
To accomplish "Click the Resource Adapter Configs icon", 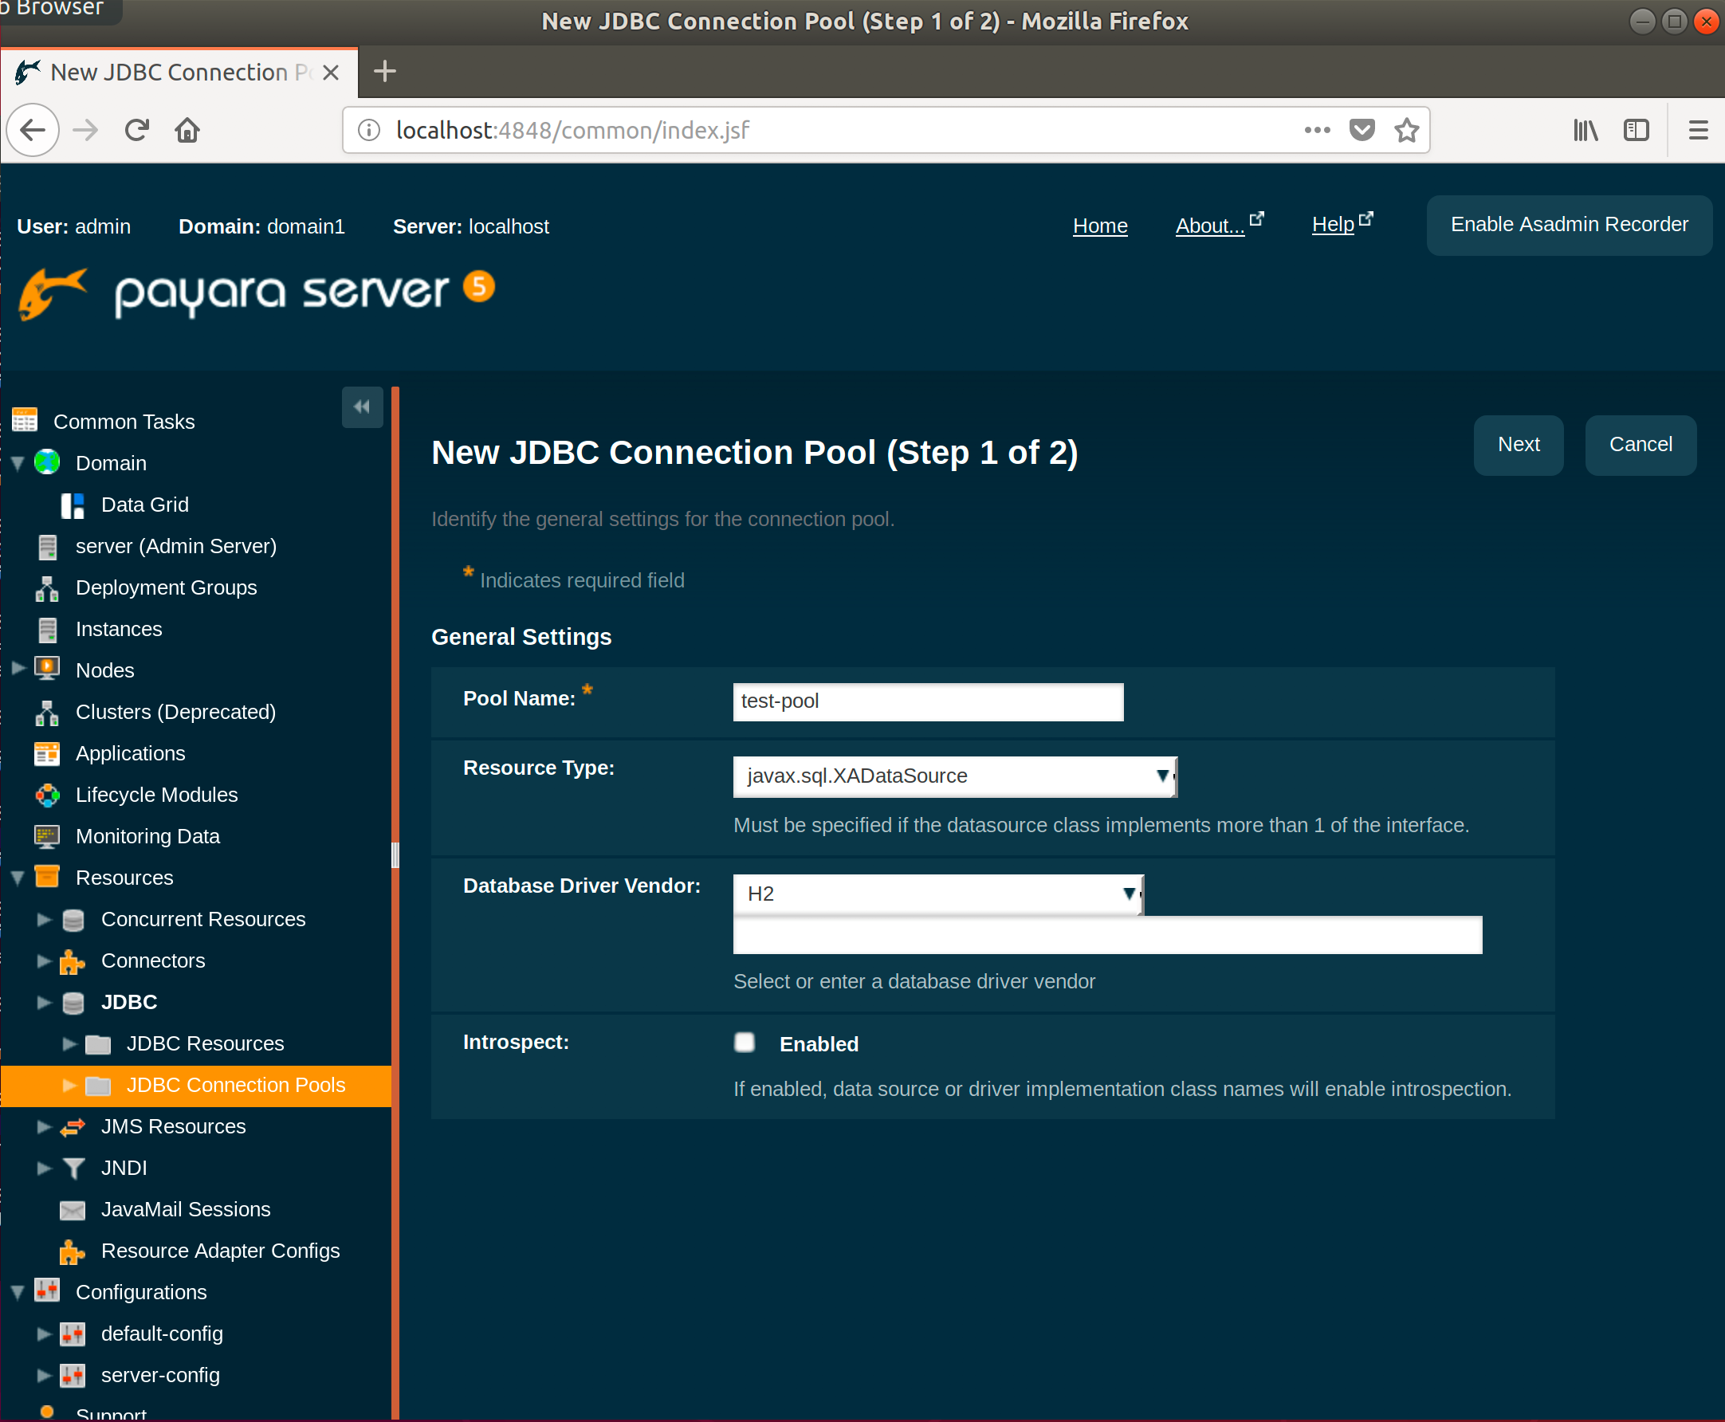I will pyautogui.click(x=72, y=1251).
